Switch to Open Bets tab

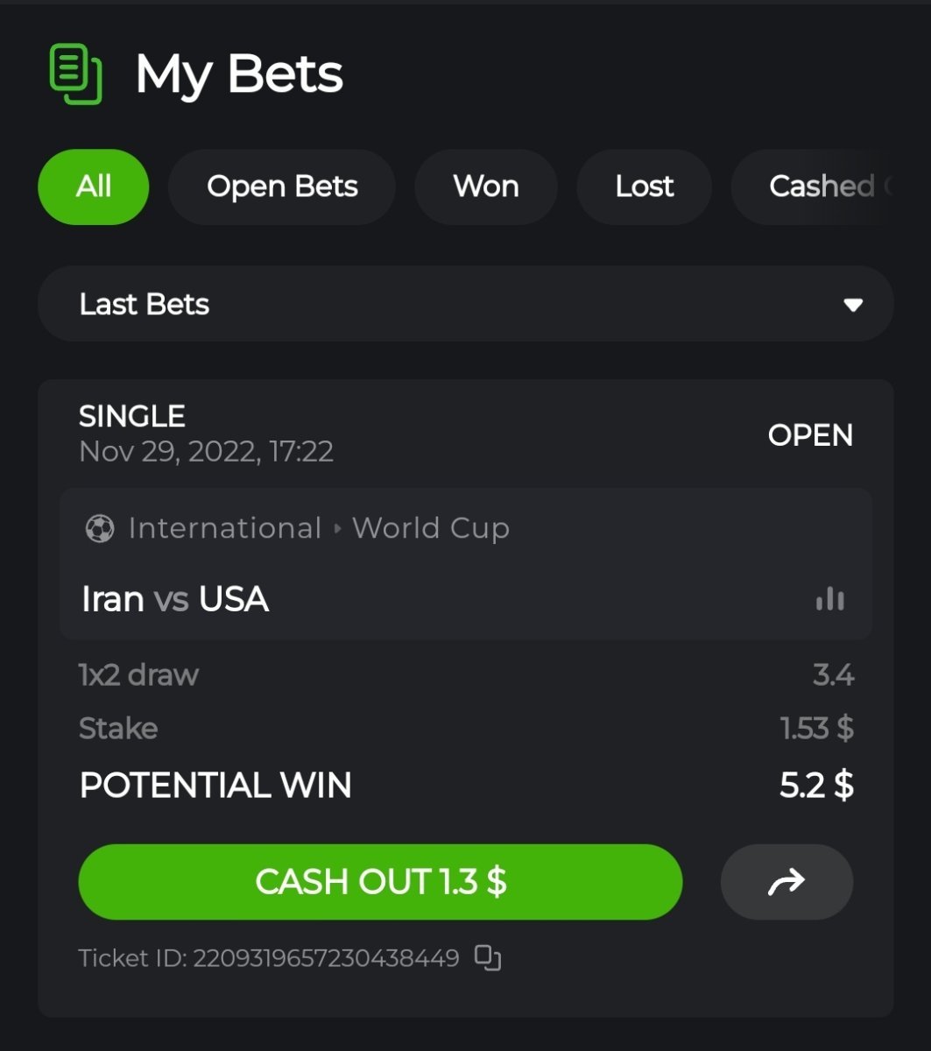coord(282,187)
